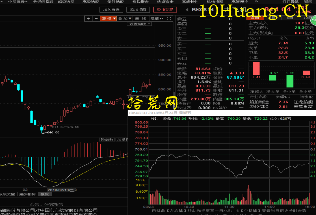Click 加指标 indicator button
The width and height of the screenshot is (316, 215).
[x=122, y=139]
